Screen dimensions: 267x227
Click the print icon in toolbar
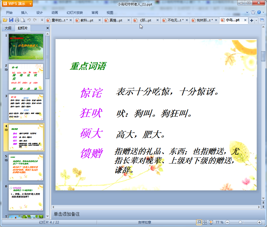[x=17, y=20]
